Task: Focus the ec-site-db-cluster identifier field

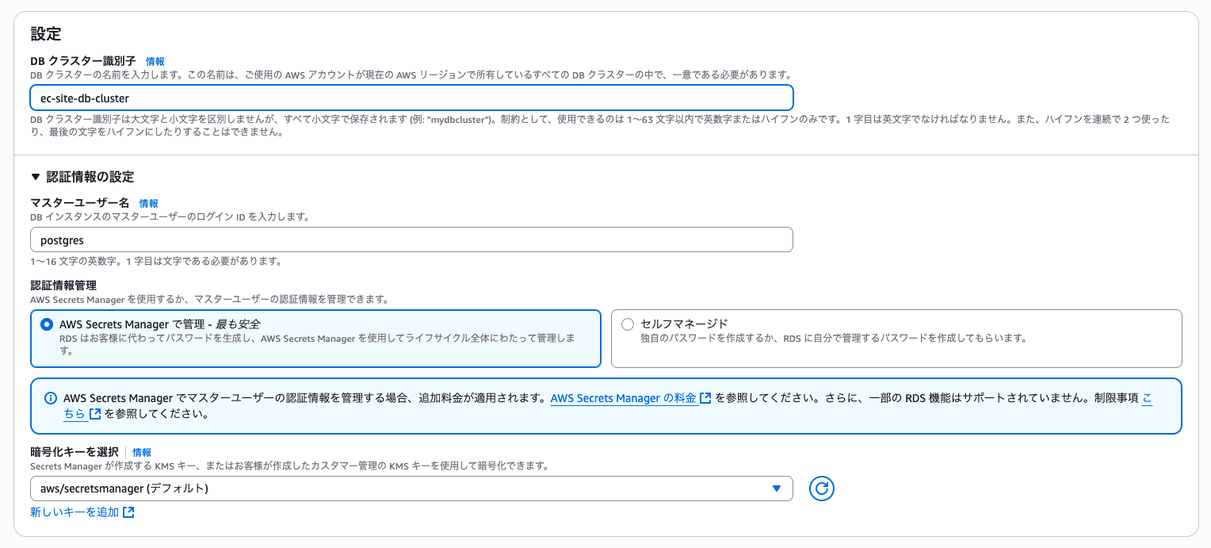Action: [411, 98]
